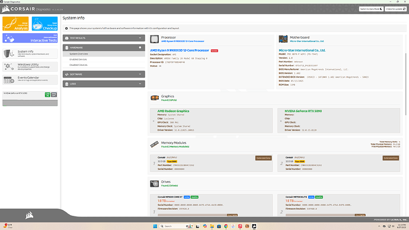Expand the Test Results section
409x230 pixels.
click(x=104, y=38)
